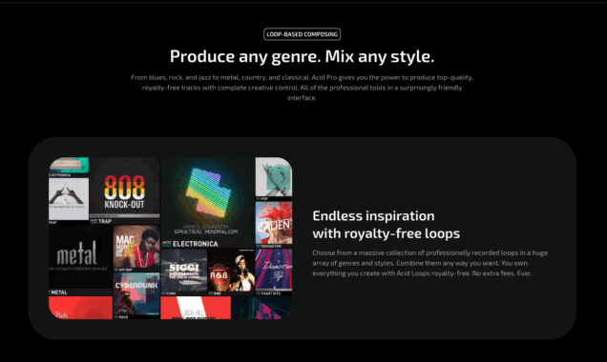Click the R&B singer cover art
Image resolution: width=607 pixels, height=362 pixels.
pos(231,271)
